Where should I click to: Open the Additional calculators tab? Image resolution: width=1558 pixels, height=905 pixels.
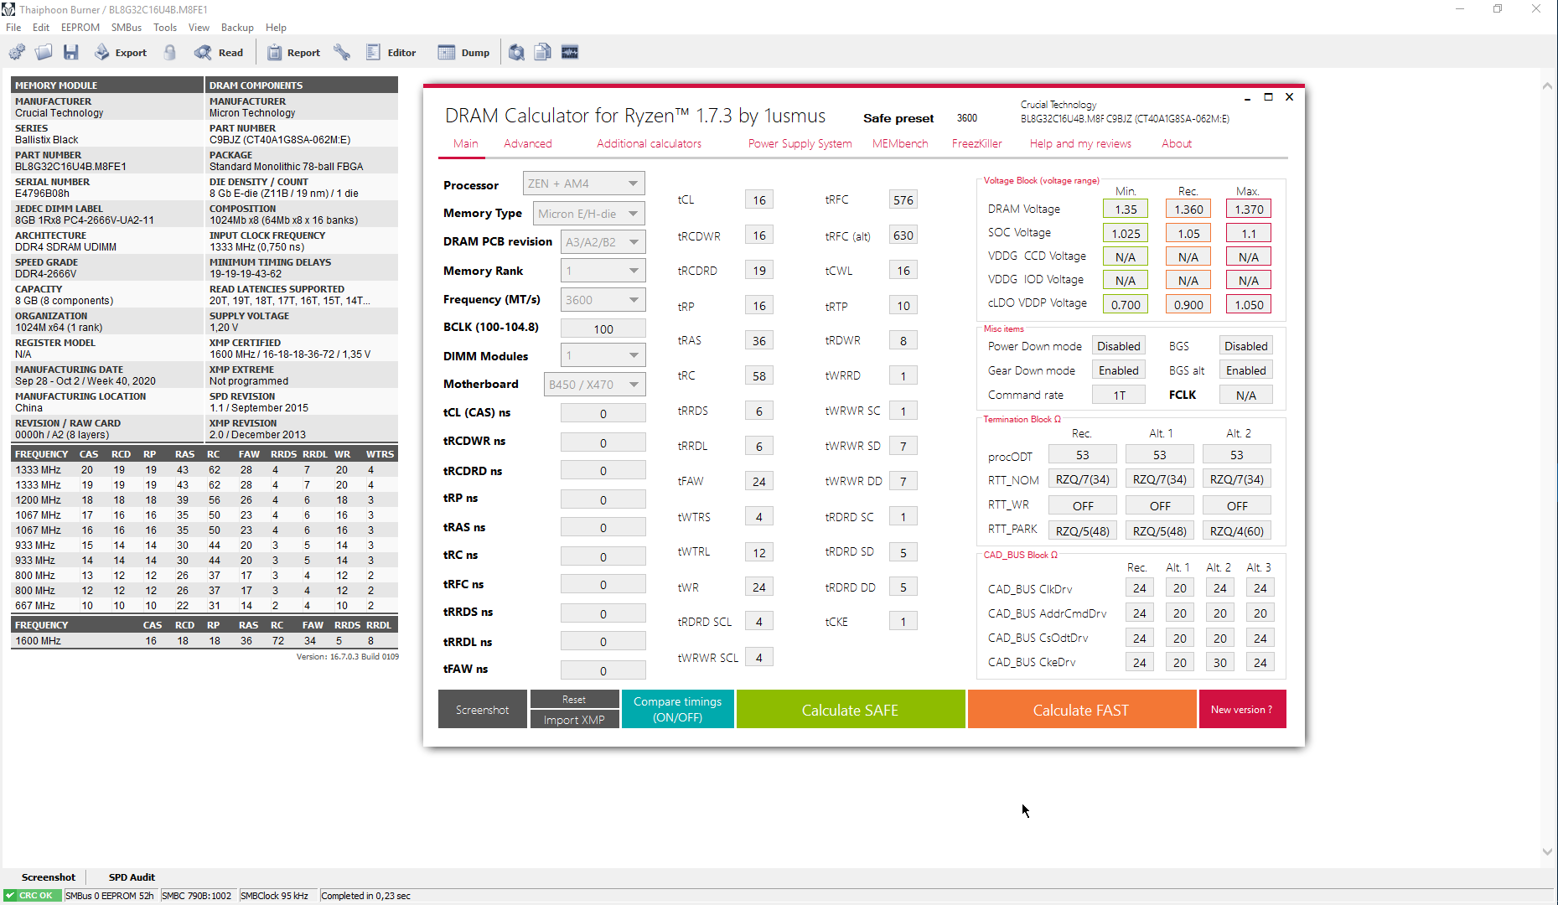click(x=649, y=143)
